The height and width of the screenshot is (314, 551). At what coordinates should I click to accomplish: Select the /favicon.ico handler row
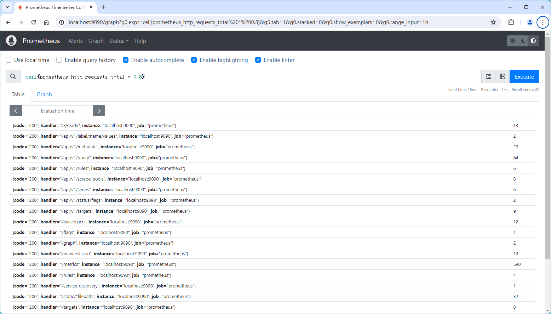click(x=272, y=222)
